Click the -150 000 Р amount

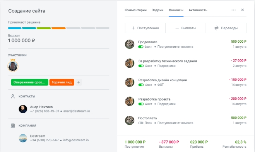(238, 80)
